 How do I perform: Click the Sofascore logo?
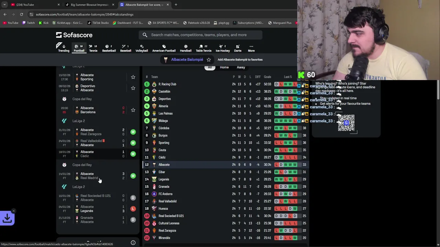click(74, 35)
